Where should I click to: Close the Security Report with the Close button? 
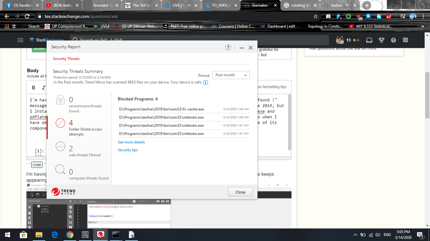pyautogui.click(x=240, y=192)
